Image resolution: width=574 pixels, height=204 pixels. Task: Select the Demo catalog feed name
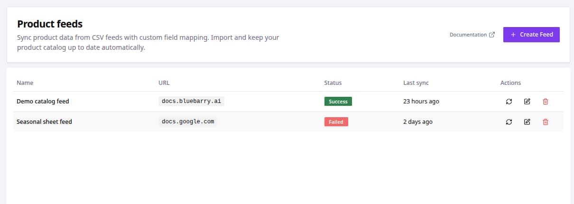tap(43, 102)
